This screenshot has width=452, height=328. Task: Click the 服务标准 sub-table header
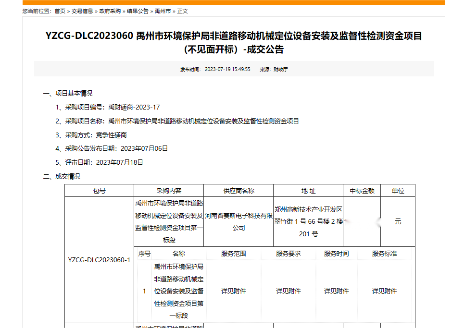[x=385, y=254]
